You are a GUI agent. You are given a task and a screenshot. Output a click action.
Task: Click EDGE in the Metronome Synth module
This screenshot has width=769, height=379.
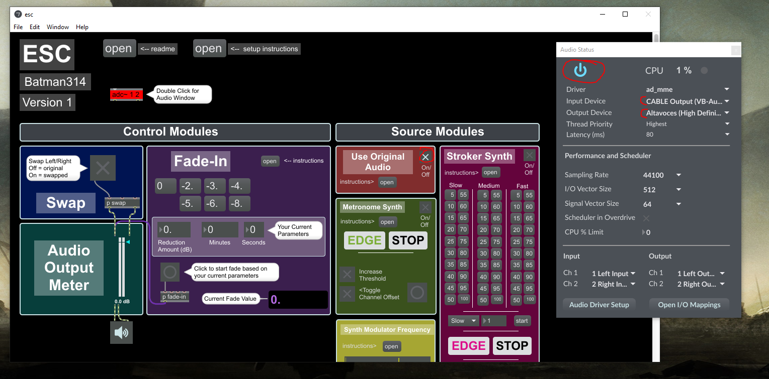pyautogui.click(x=365, y=240)
